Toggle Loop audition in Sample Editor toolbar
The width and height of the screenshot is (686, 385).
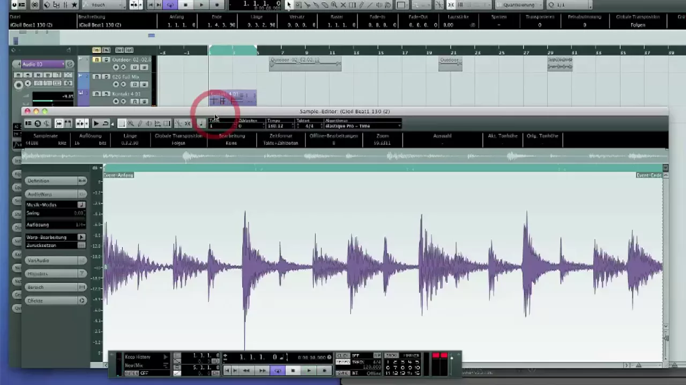pos(106,124)
